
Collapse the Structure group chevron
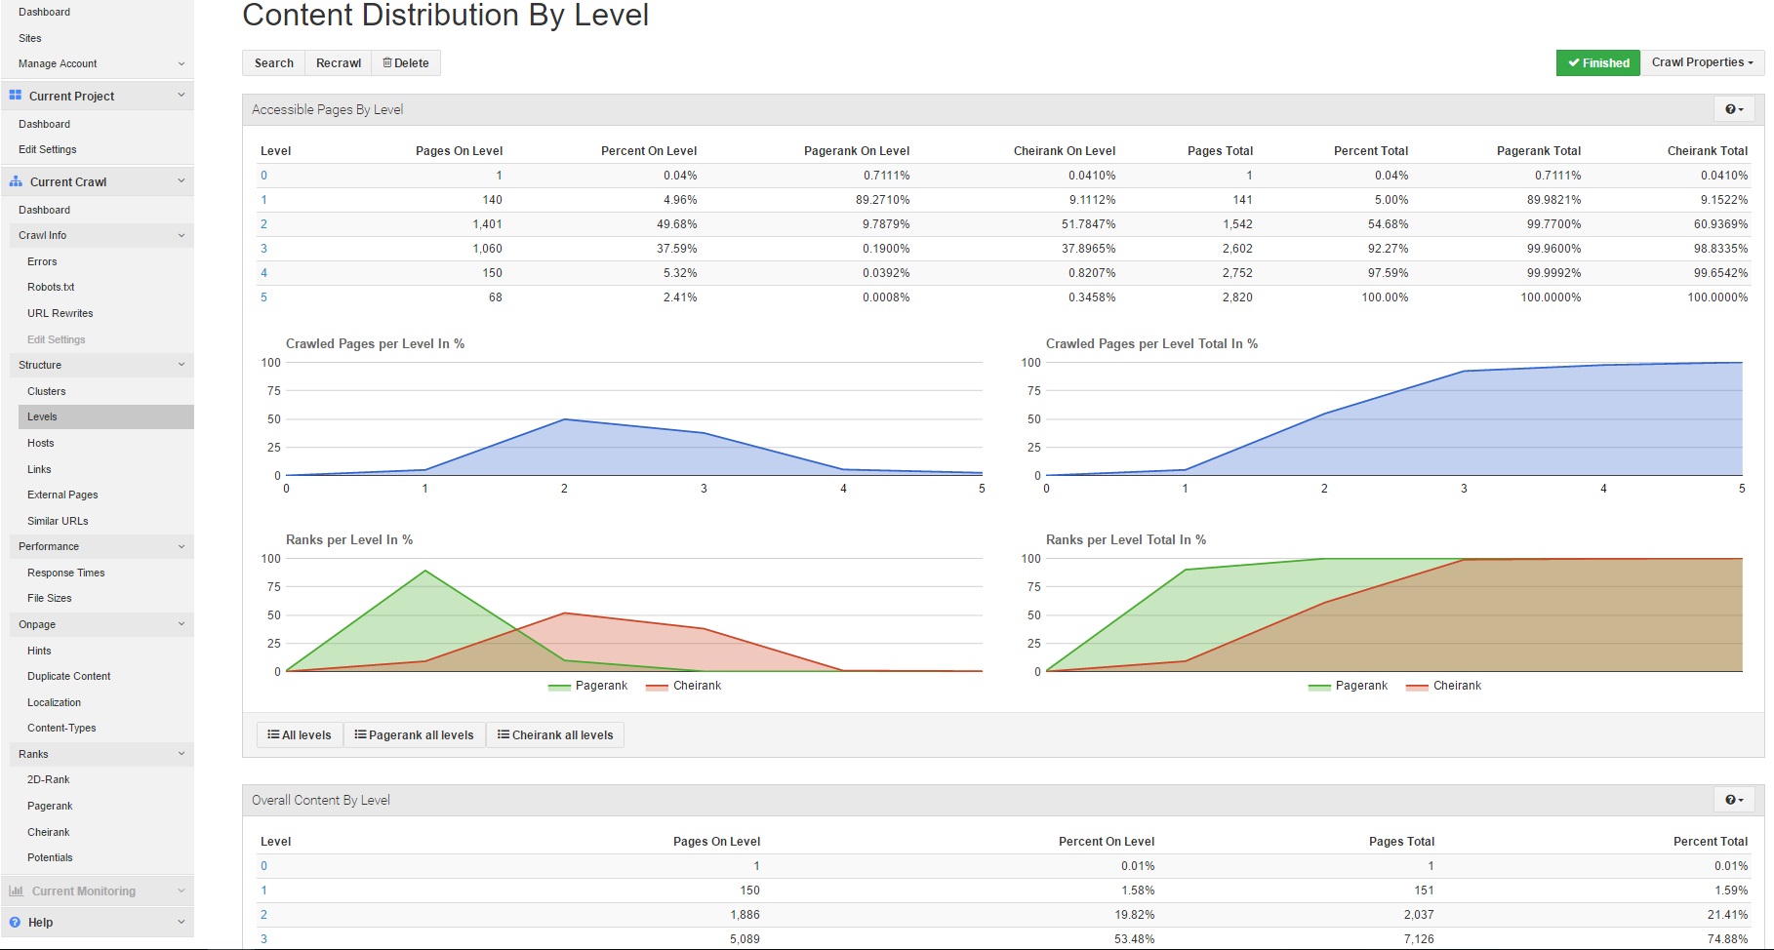point(181,365)
